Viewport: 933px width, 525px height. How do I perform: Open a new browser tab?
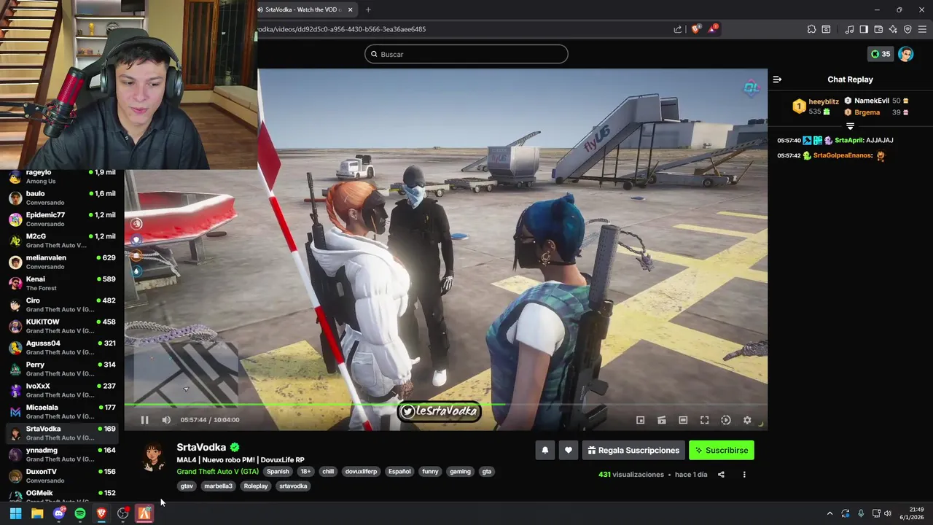368,9
